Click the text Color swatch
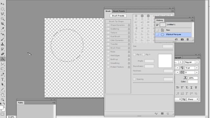This screenshot has width=210, height=118. point(193,82)
